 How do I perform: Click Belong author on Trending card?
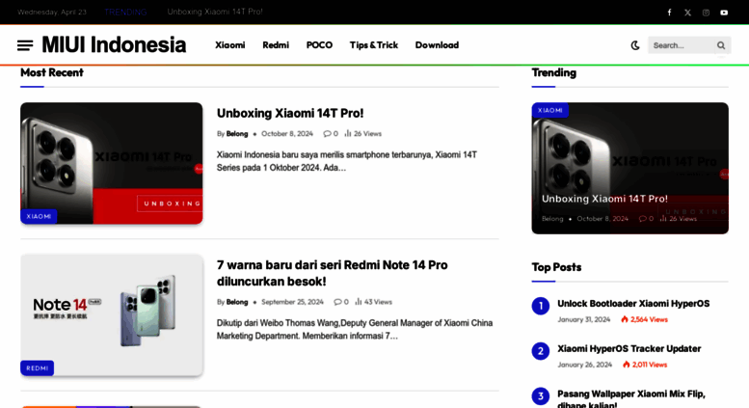[x=552, y=219]
